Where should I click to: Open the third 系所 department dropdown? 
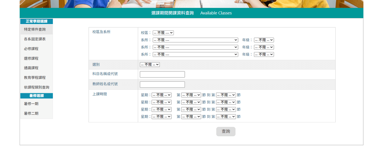[195, 54]
